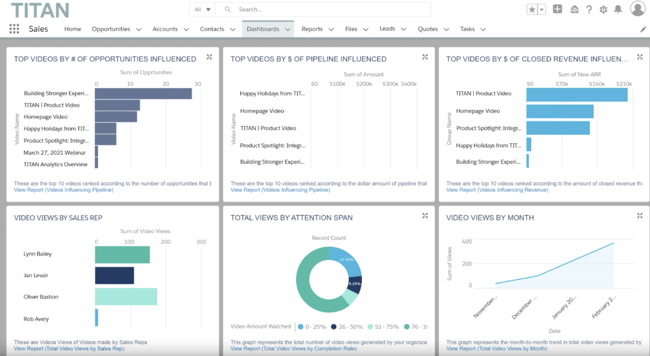Click the TITAN logo in the header
The height and width of the screenshot is (356, 650).
(40, 10)
